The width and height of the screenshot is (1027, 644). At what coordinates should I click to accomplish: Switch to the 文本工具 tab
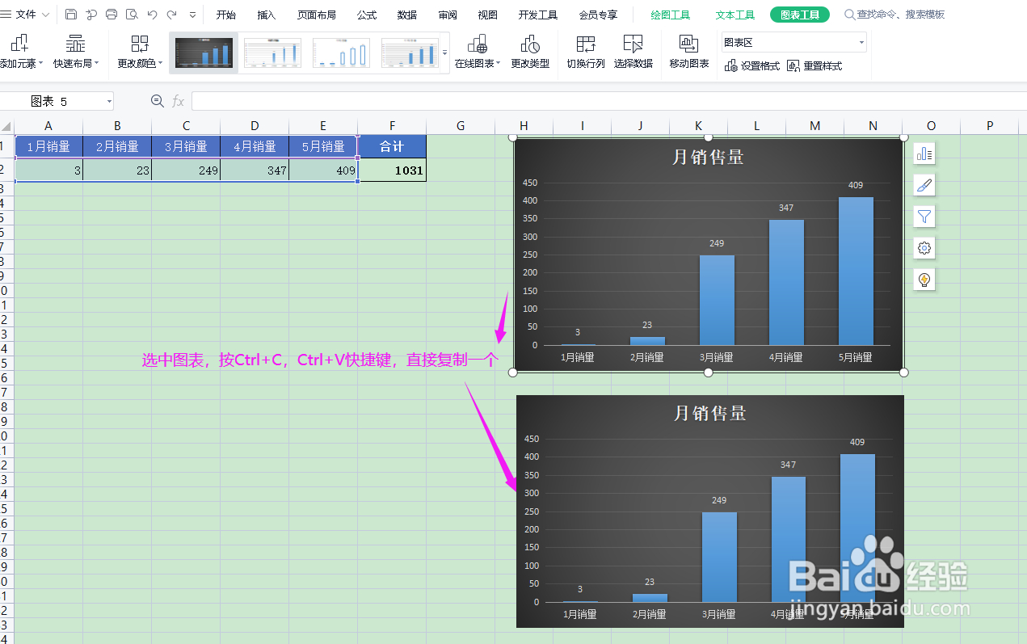pos(735,15)
